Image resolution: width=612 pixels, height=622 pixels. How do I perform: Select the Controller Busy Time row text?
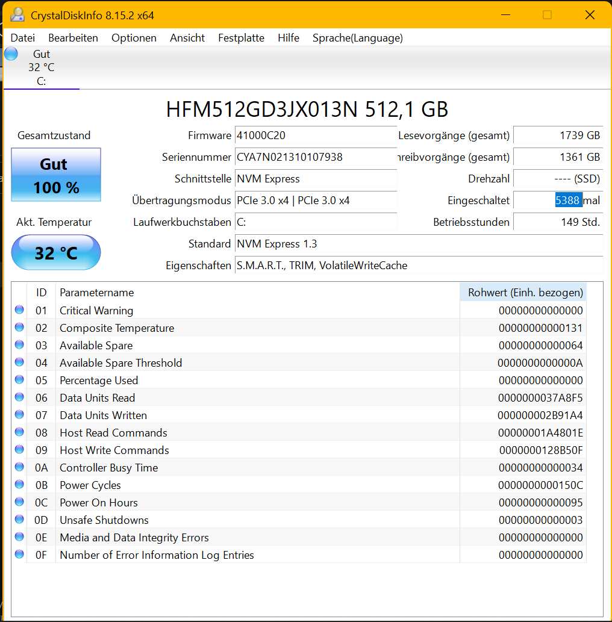(x=109, y=468)
